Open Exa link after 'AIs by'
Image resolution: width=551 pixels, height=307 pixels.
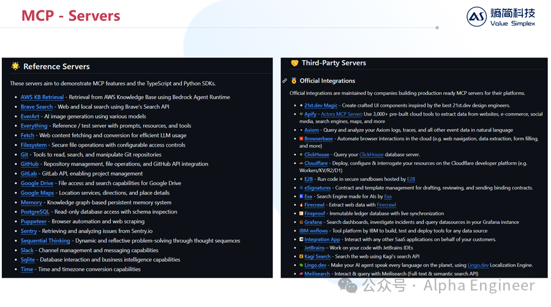(x=388, y=197)
